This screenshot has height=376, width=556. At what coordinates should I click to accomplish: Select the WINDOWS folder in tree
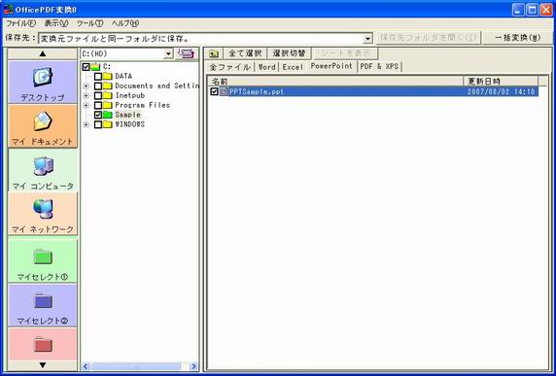click(x=130, y=124)
